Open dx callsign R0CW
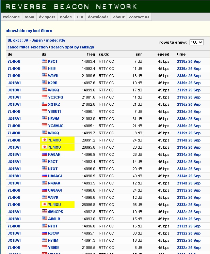The width and height of the screenshot is (210, 254). point(53,233)
